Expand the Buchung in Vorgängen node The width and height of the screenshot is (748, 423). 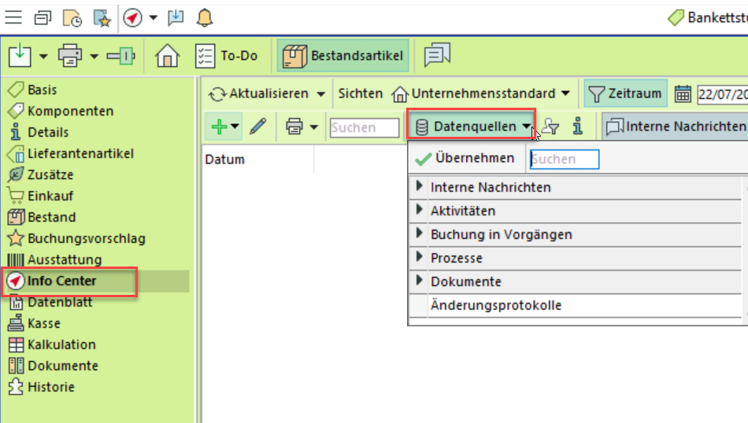[418, 234]
